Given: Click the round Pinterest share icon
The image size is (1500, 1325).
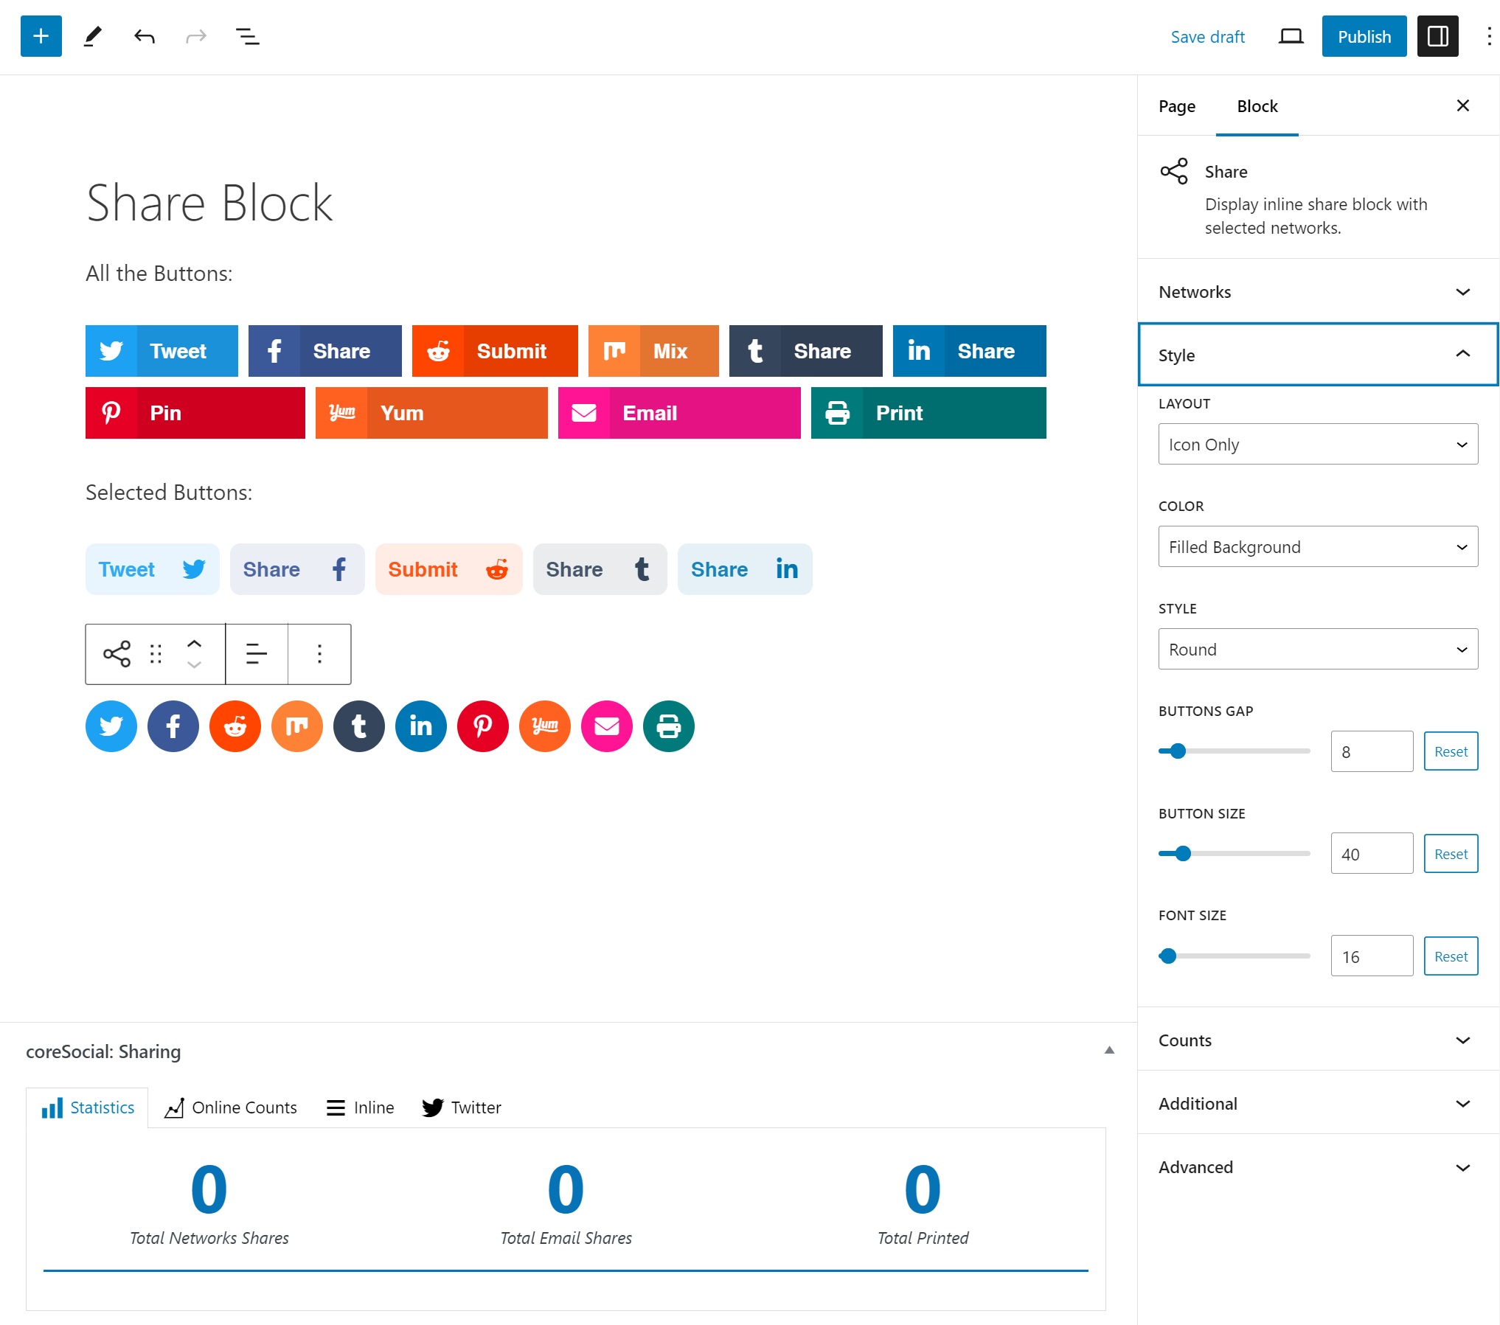Looking at the screenshot, I should (483, 726).
